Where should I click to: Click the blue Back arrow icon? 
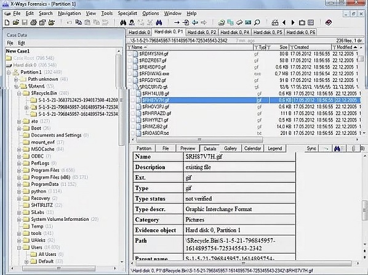click(195, 23)
